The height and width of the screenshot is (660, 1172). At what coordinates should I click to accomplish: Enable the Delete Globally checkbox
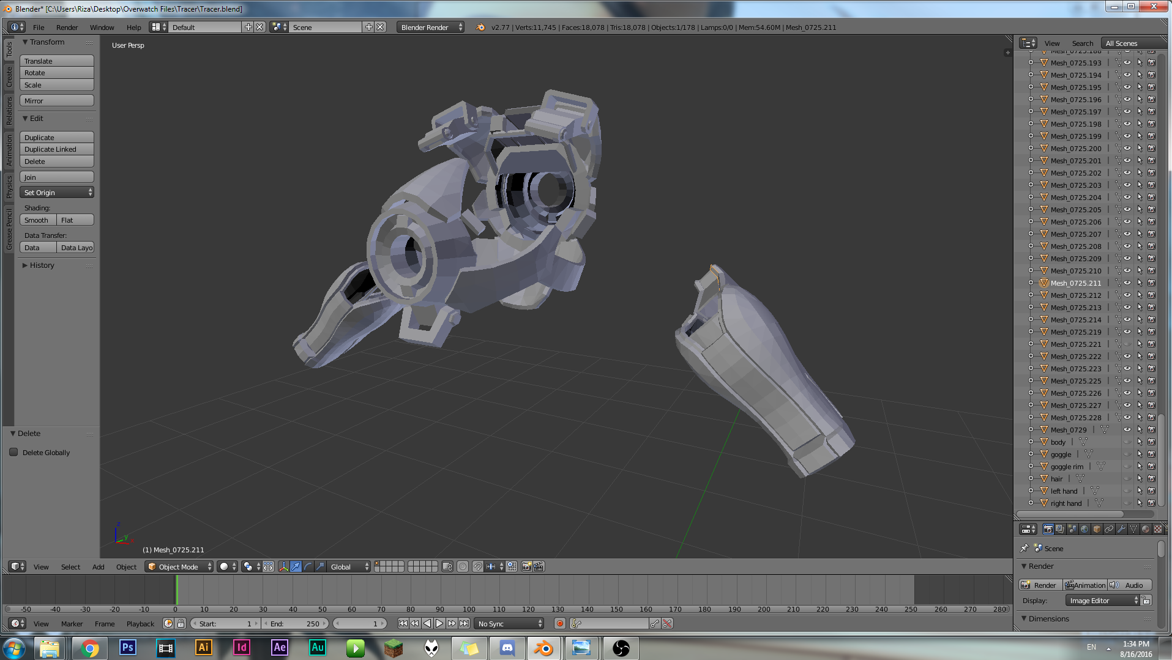[x=13, y=452]
